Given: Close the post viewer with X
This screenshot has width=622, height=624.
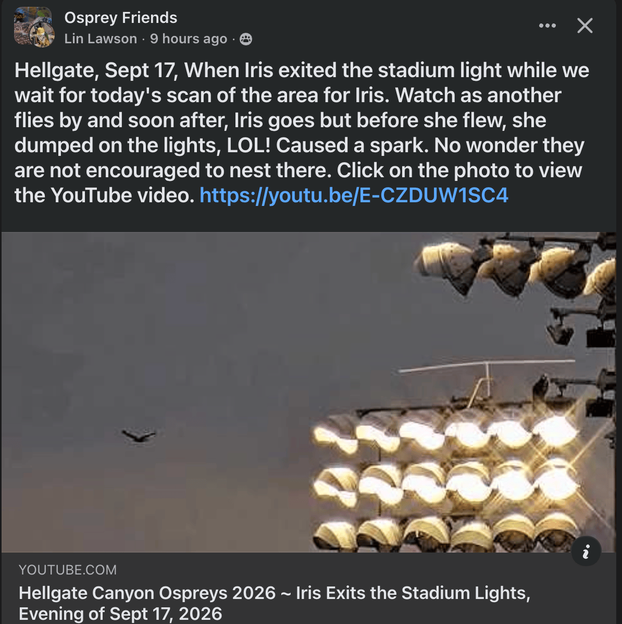Looking at the screenshot, I should tap(584, 26).
